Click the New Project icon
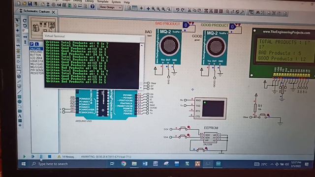The width and height of the screenshot is (315, 177). 19,3
